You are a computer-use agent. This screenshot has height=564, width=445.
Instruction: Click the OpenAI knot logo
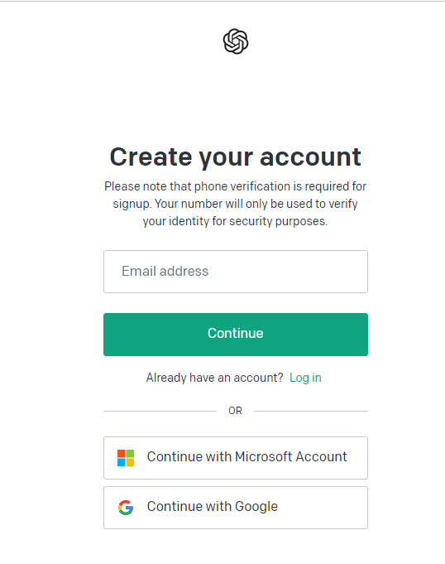pos(236,41)
